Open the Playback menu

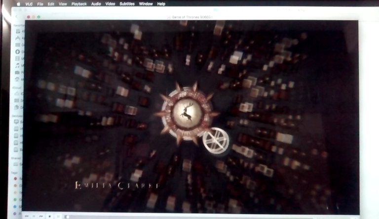(x=79, y=4)
